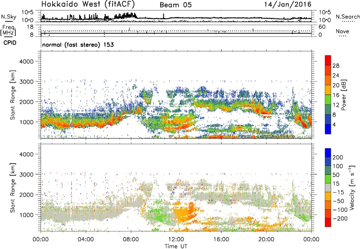The width and height of the screenshot is (360, 249).
Task: Click the '-15' velocity color bar label
Action: 338,192
